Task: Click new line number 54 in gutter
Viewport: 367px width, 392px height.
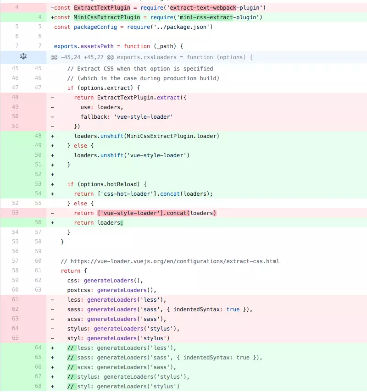Action: (38, 193)
